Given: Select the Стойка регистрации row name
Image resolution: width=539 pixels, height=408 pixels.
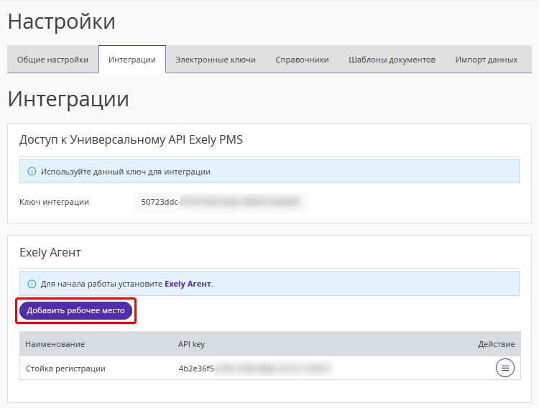Looking at the screenshot, I should (x=65, y=368).
